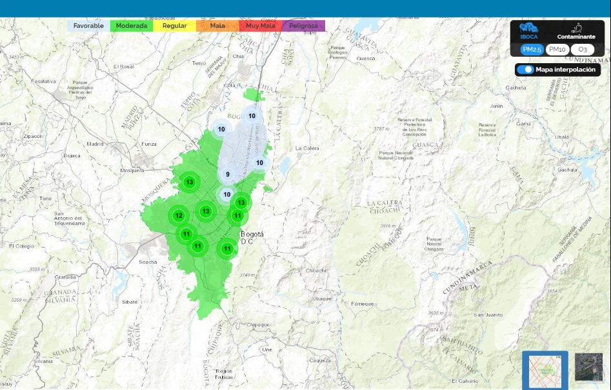
Task: Select the station marker showing value 9
Action: pos(227,174)
